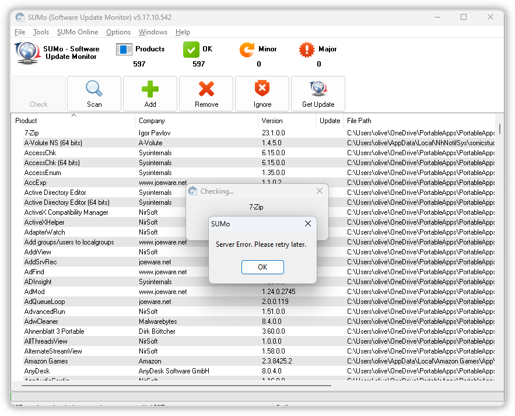The image size is (515, 416).
Task: Close the Checking progress dialog
Action: point(320,191)
